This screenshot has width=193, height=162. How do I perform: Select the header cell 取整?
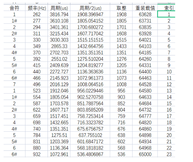[121, 8]
